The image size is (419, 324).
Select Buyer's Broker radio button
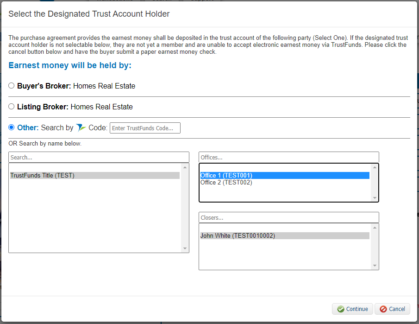coord(11,86)
